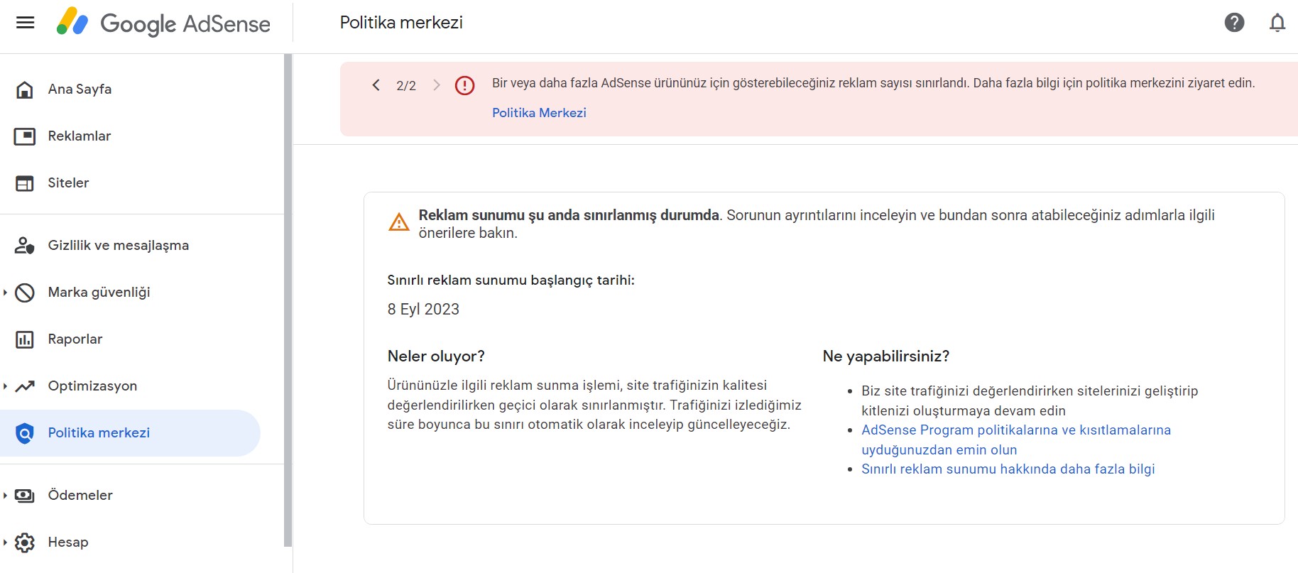
Task: Expand the Ödemeler submenu arrow
Action: 5,496
